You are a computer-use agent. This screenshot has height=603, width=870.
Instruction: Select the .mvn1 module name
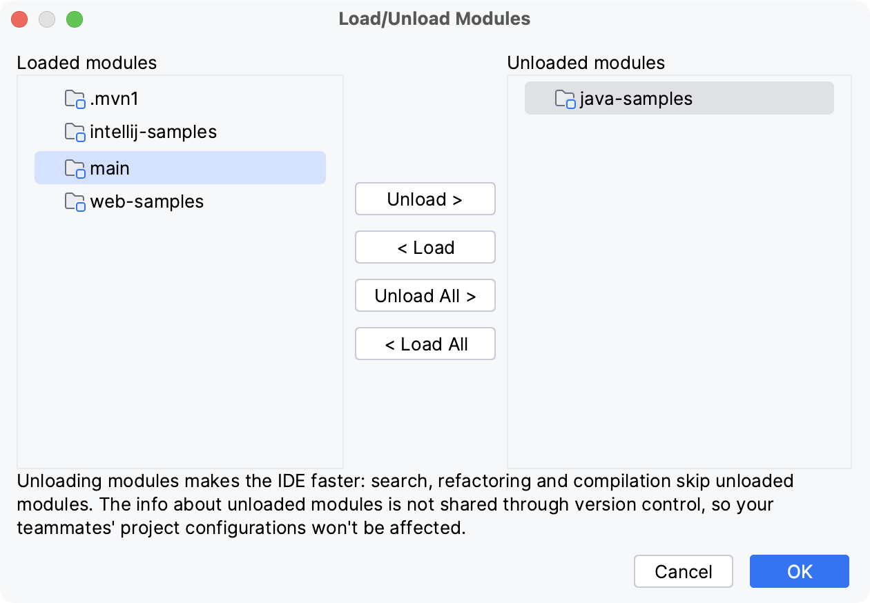pos(115,99)
